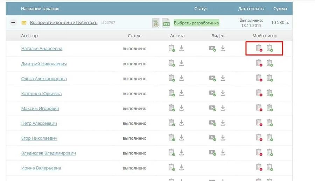Remove Владислав Владимирович from my list

click(x=259, y=152)
